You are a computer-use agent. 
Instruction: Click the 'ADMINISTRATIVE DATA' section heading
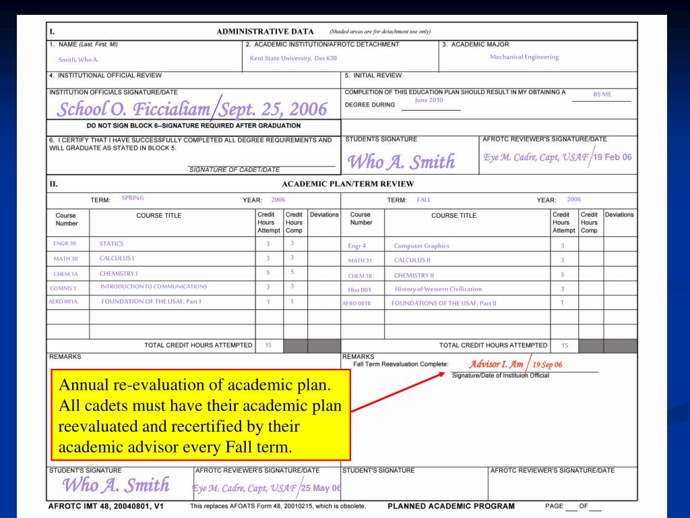point(265,32)
